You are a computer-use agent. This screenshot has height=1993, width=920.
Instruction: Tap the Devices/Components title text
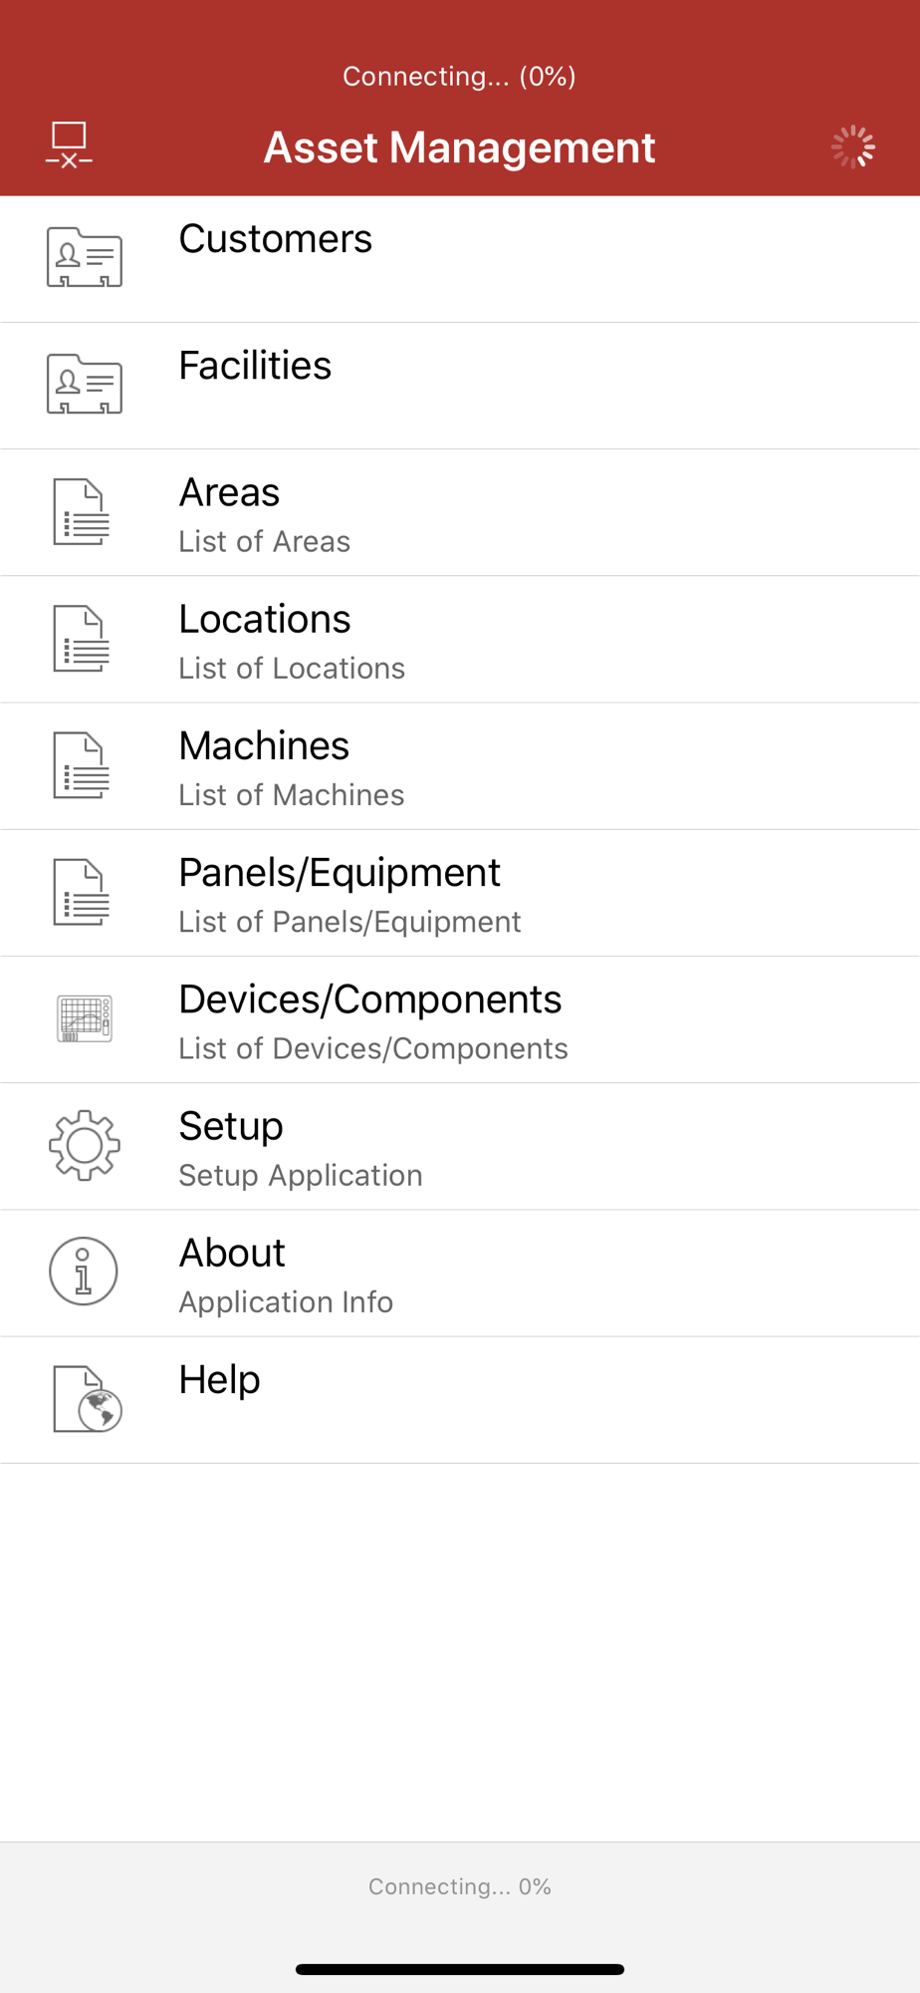[370, 999]
